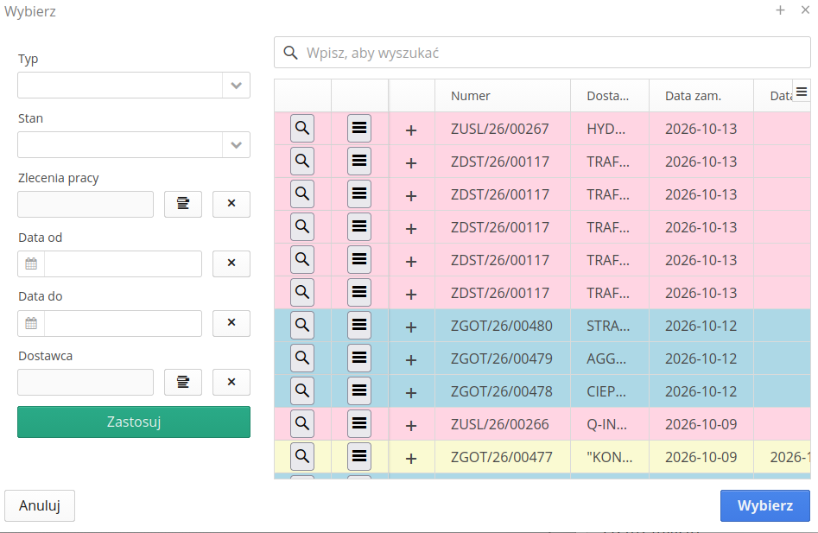Open magnifier preview for ZGOT/26/00479

tap(302, 359)
